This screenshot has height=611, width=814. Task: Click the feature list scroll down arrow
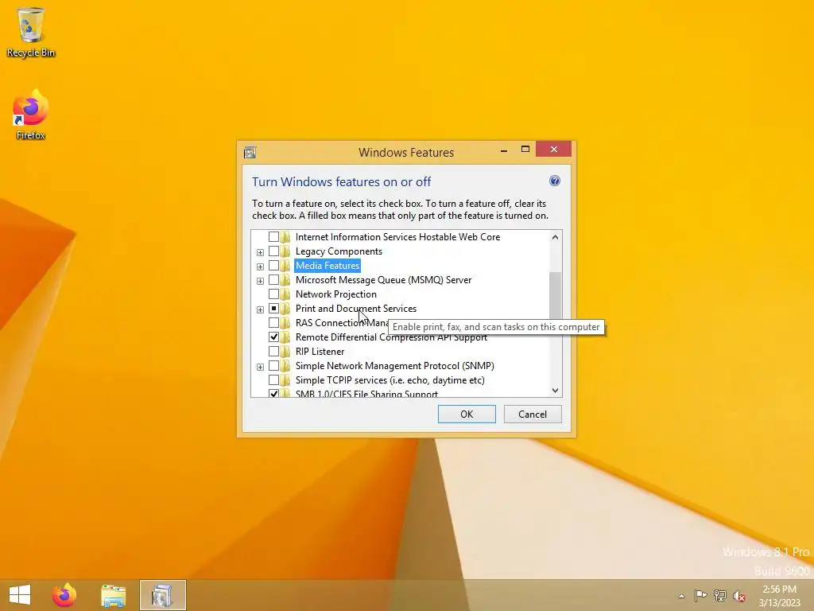(x=555, y=390)
